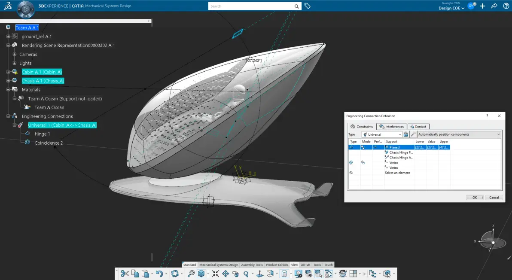Click the Undo arrow icon
This screenshot has height=280, width=512.
tap(159, 274)
